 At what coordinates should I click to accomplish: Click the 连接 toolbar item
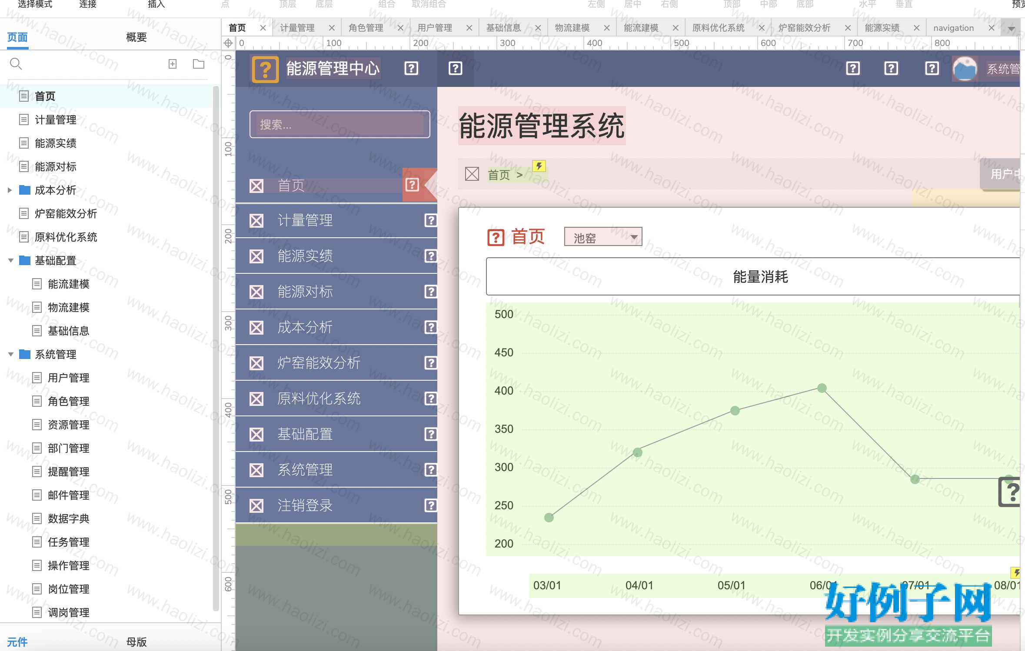click(88, 4)
